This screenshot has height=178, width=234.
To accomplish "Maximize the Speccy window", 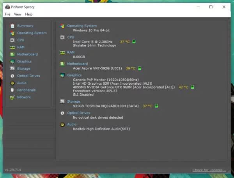I will coord(211,7).
